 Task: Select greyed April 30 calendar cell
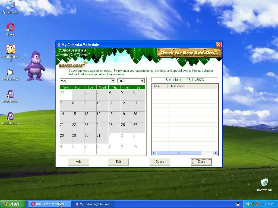click(x=66, y=95)
